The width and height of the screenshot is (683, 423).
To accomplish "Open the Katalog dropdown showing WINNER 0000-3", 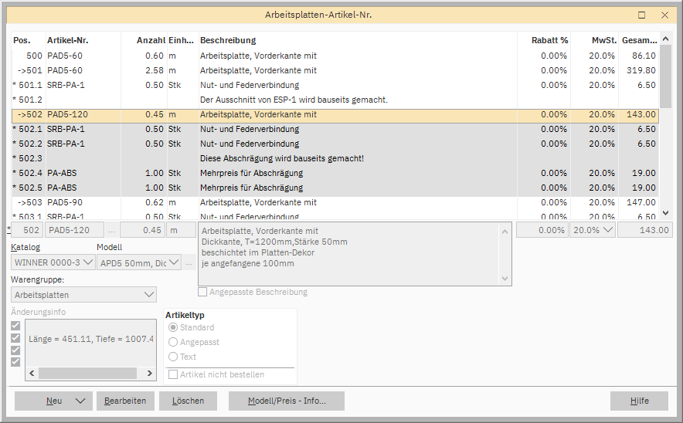I will tap(53, 262).
